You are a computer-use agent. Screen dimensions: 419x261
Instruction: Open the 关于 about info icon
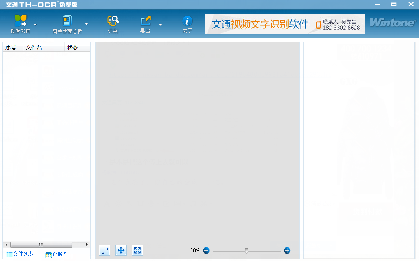click(187, 21)
